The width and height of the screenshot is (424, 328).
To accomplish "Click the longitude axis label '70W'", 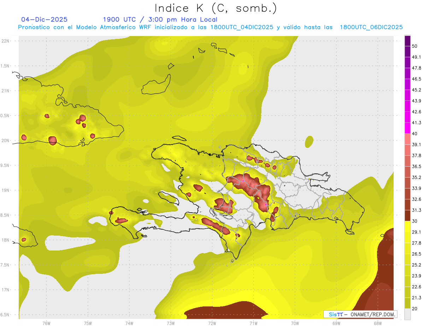I will click(x=295, y=323).
